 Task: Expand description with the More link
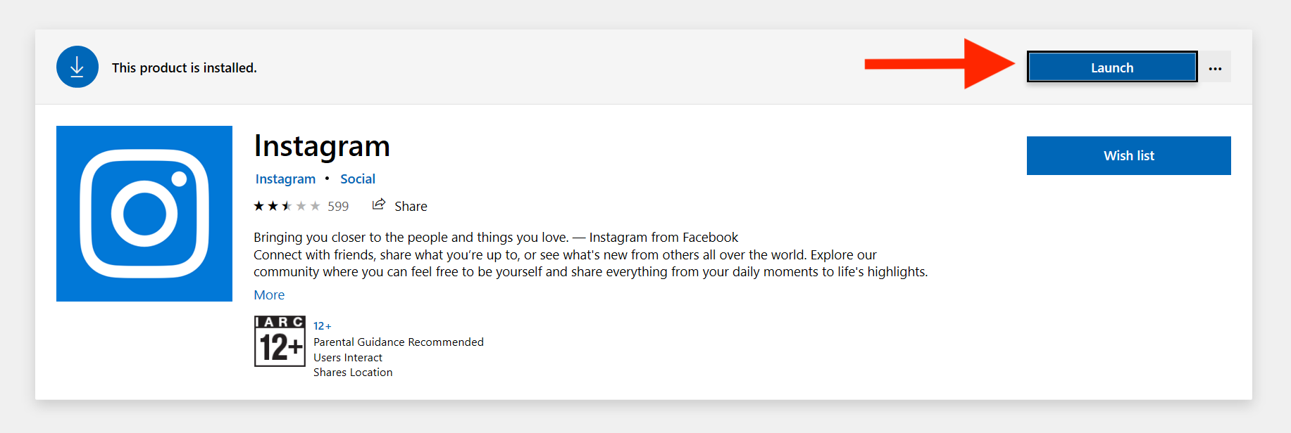pos(269,295)
